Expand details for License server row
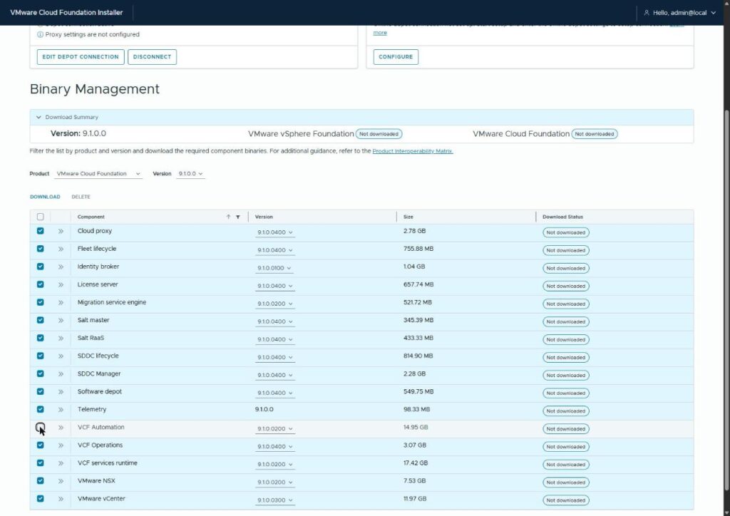The image size is (730, 516). (61, 285)
